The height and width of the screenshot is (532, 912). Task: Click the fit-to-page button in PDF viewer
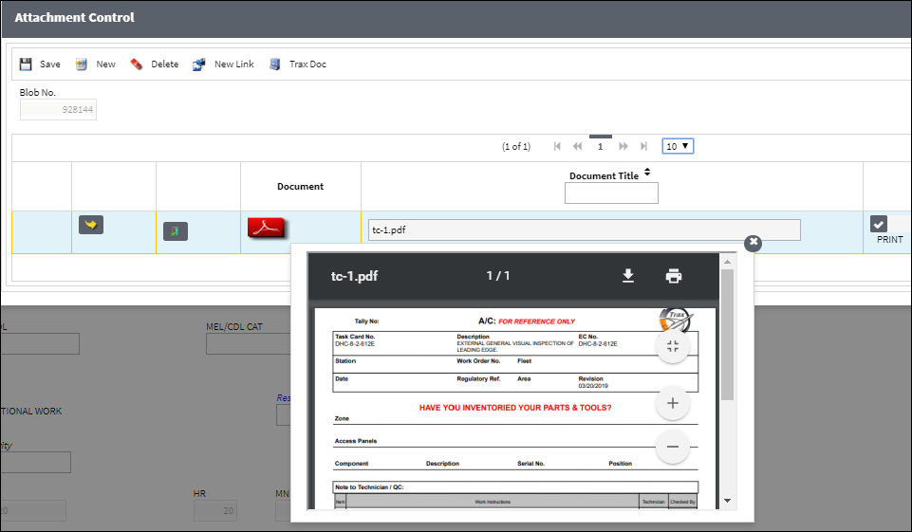coord(673,346)
